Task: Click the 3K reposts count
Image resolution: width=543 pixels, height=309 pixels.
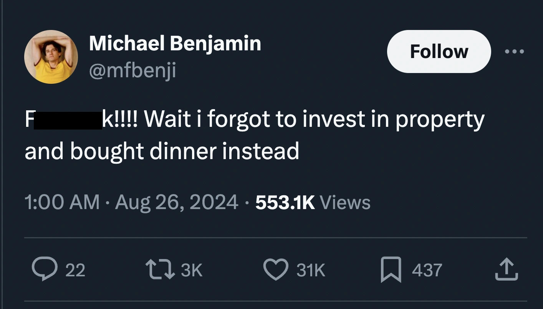Action: (x=191, y=270)
